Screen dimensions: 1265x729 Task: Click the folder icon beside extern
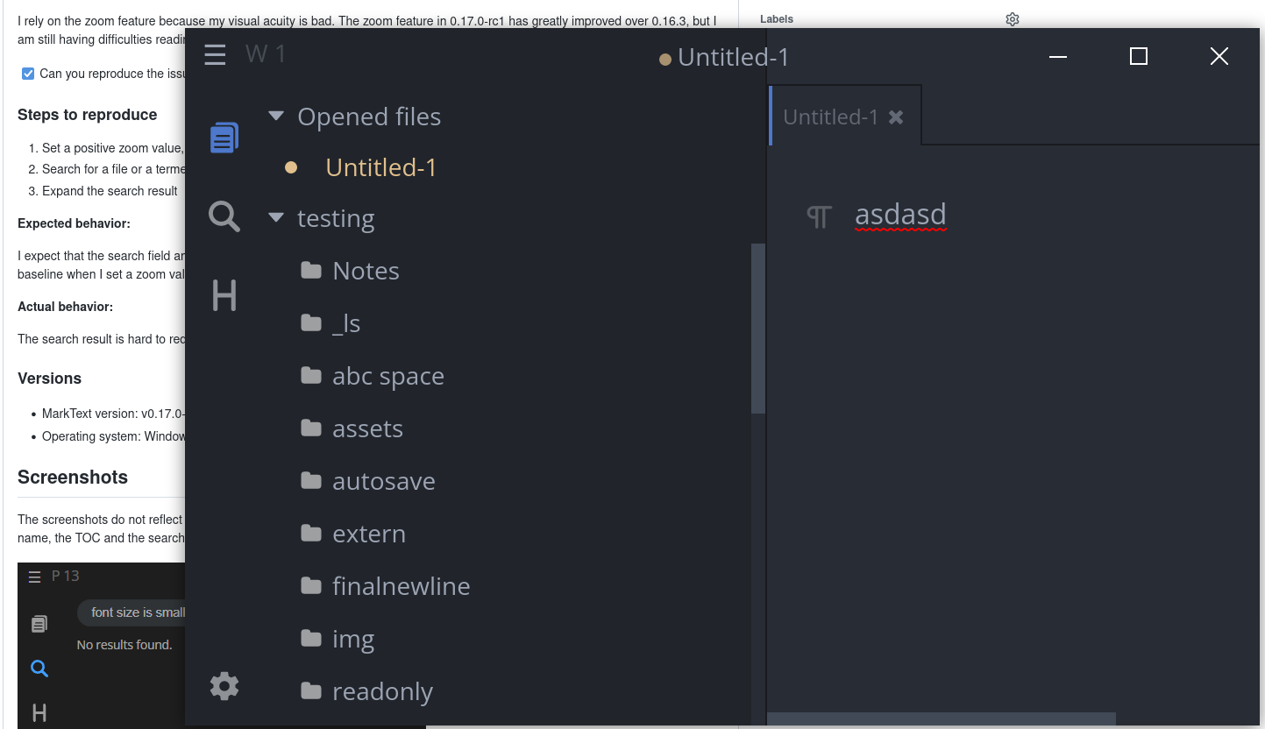point(311,533)
